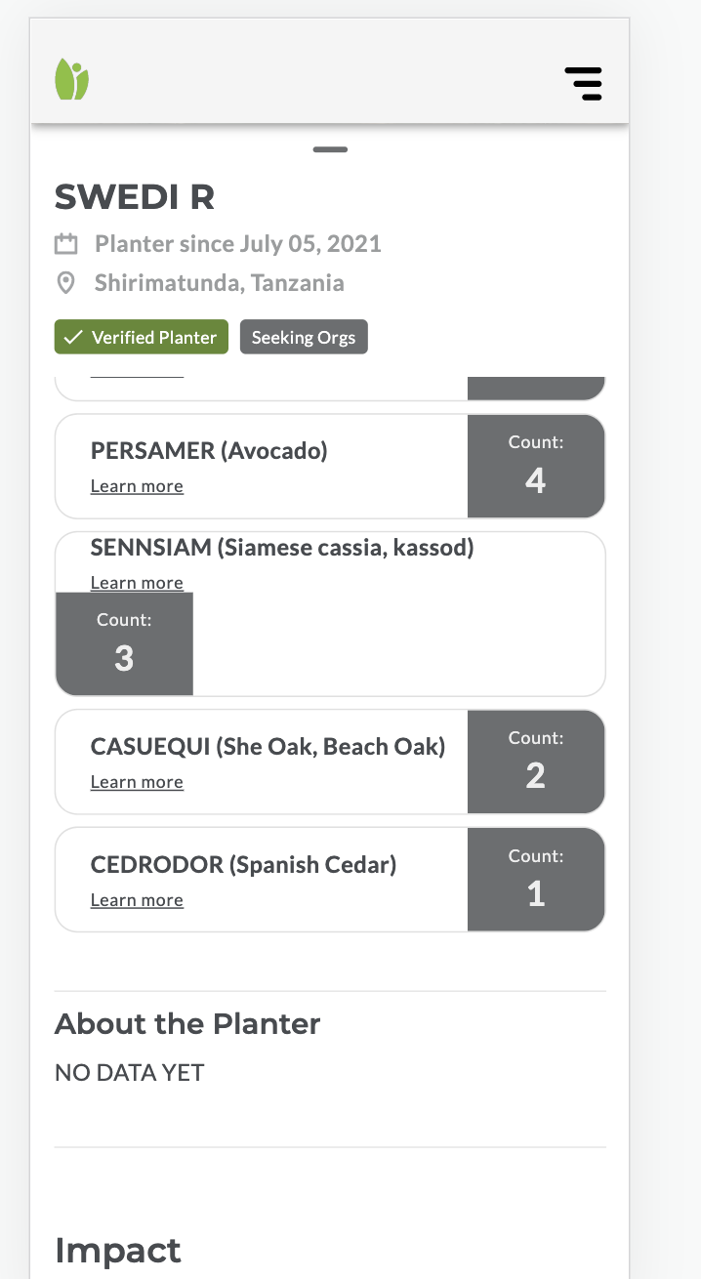Toggle the Verified Planter badge
The height and width of the screenshot is (1279, 701).
141,336
